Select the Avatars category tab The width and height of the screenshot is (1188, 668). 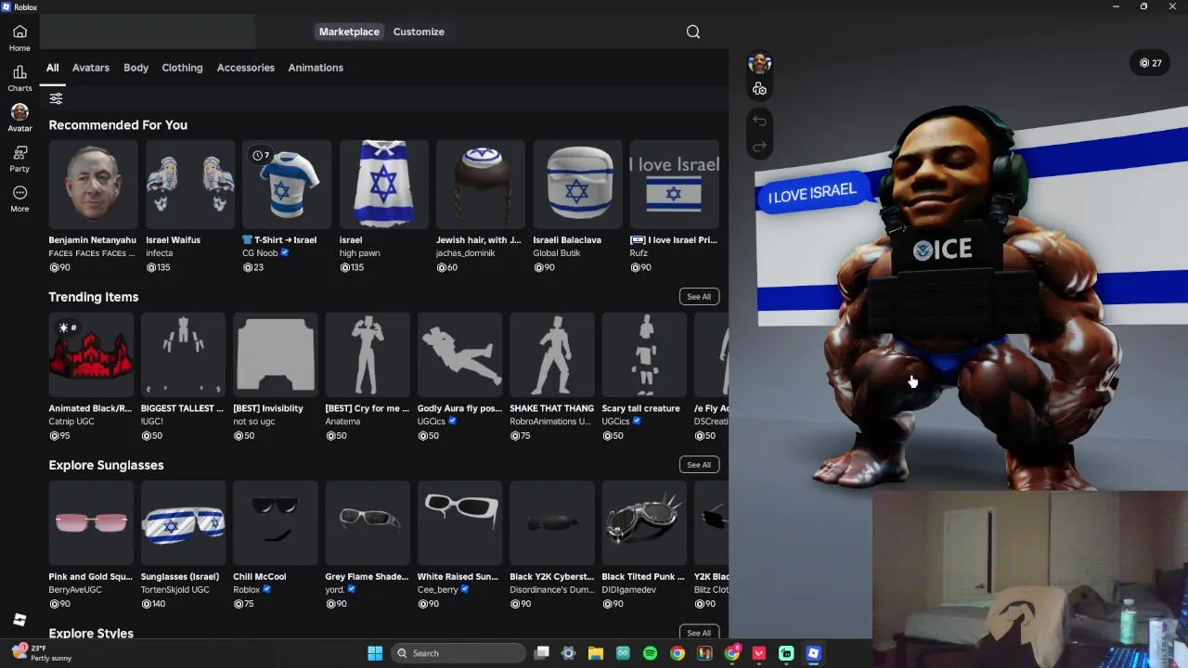coord(91,68)
